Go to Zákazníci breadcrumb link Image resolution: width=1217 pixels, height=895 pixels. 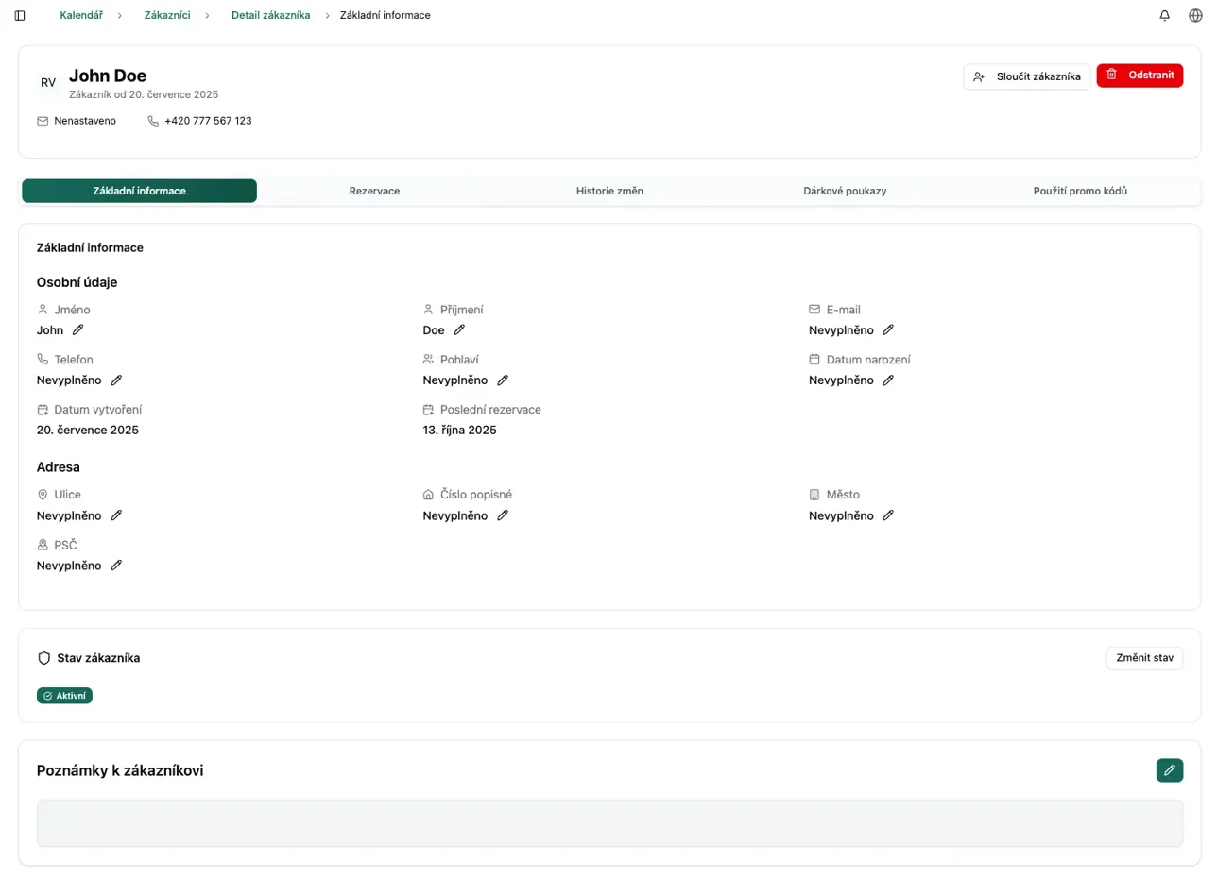pos(167,16)
